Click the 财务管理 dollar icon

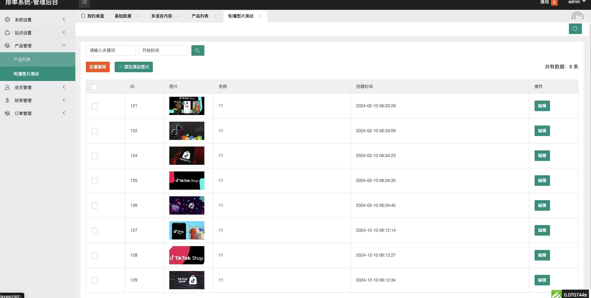[7, 100]
